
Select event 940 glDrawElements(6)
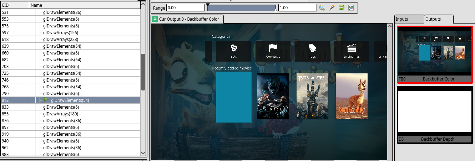70,141
